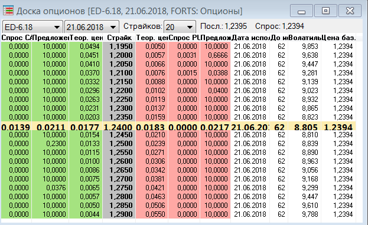Maximize the options board window
Image resolution: width=368 pixels, height=225 pixels.
[325, 11]
